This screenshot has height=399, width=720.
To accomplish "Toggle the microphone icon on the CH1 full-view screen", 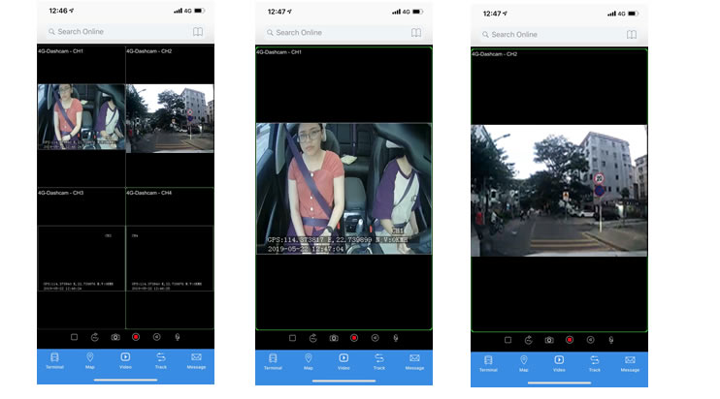I will pyautogui.click(x=396, y=338).
